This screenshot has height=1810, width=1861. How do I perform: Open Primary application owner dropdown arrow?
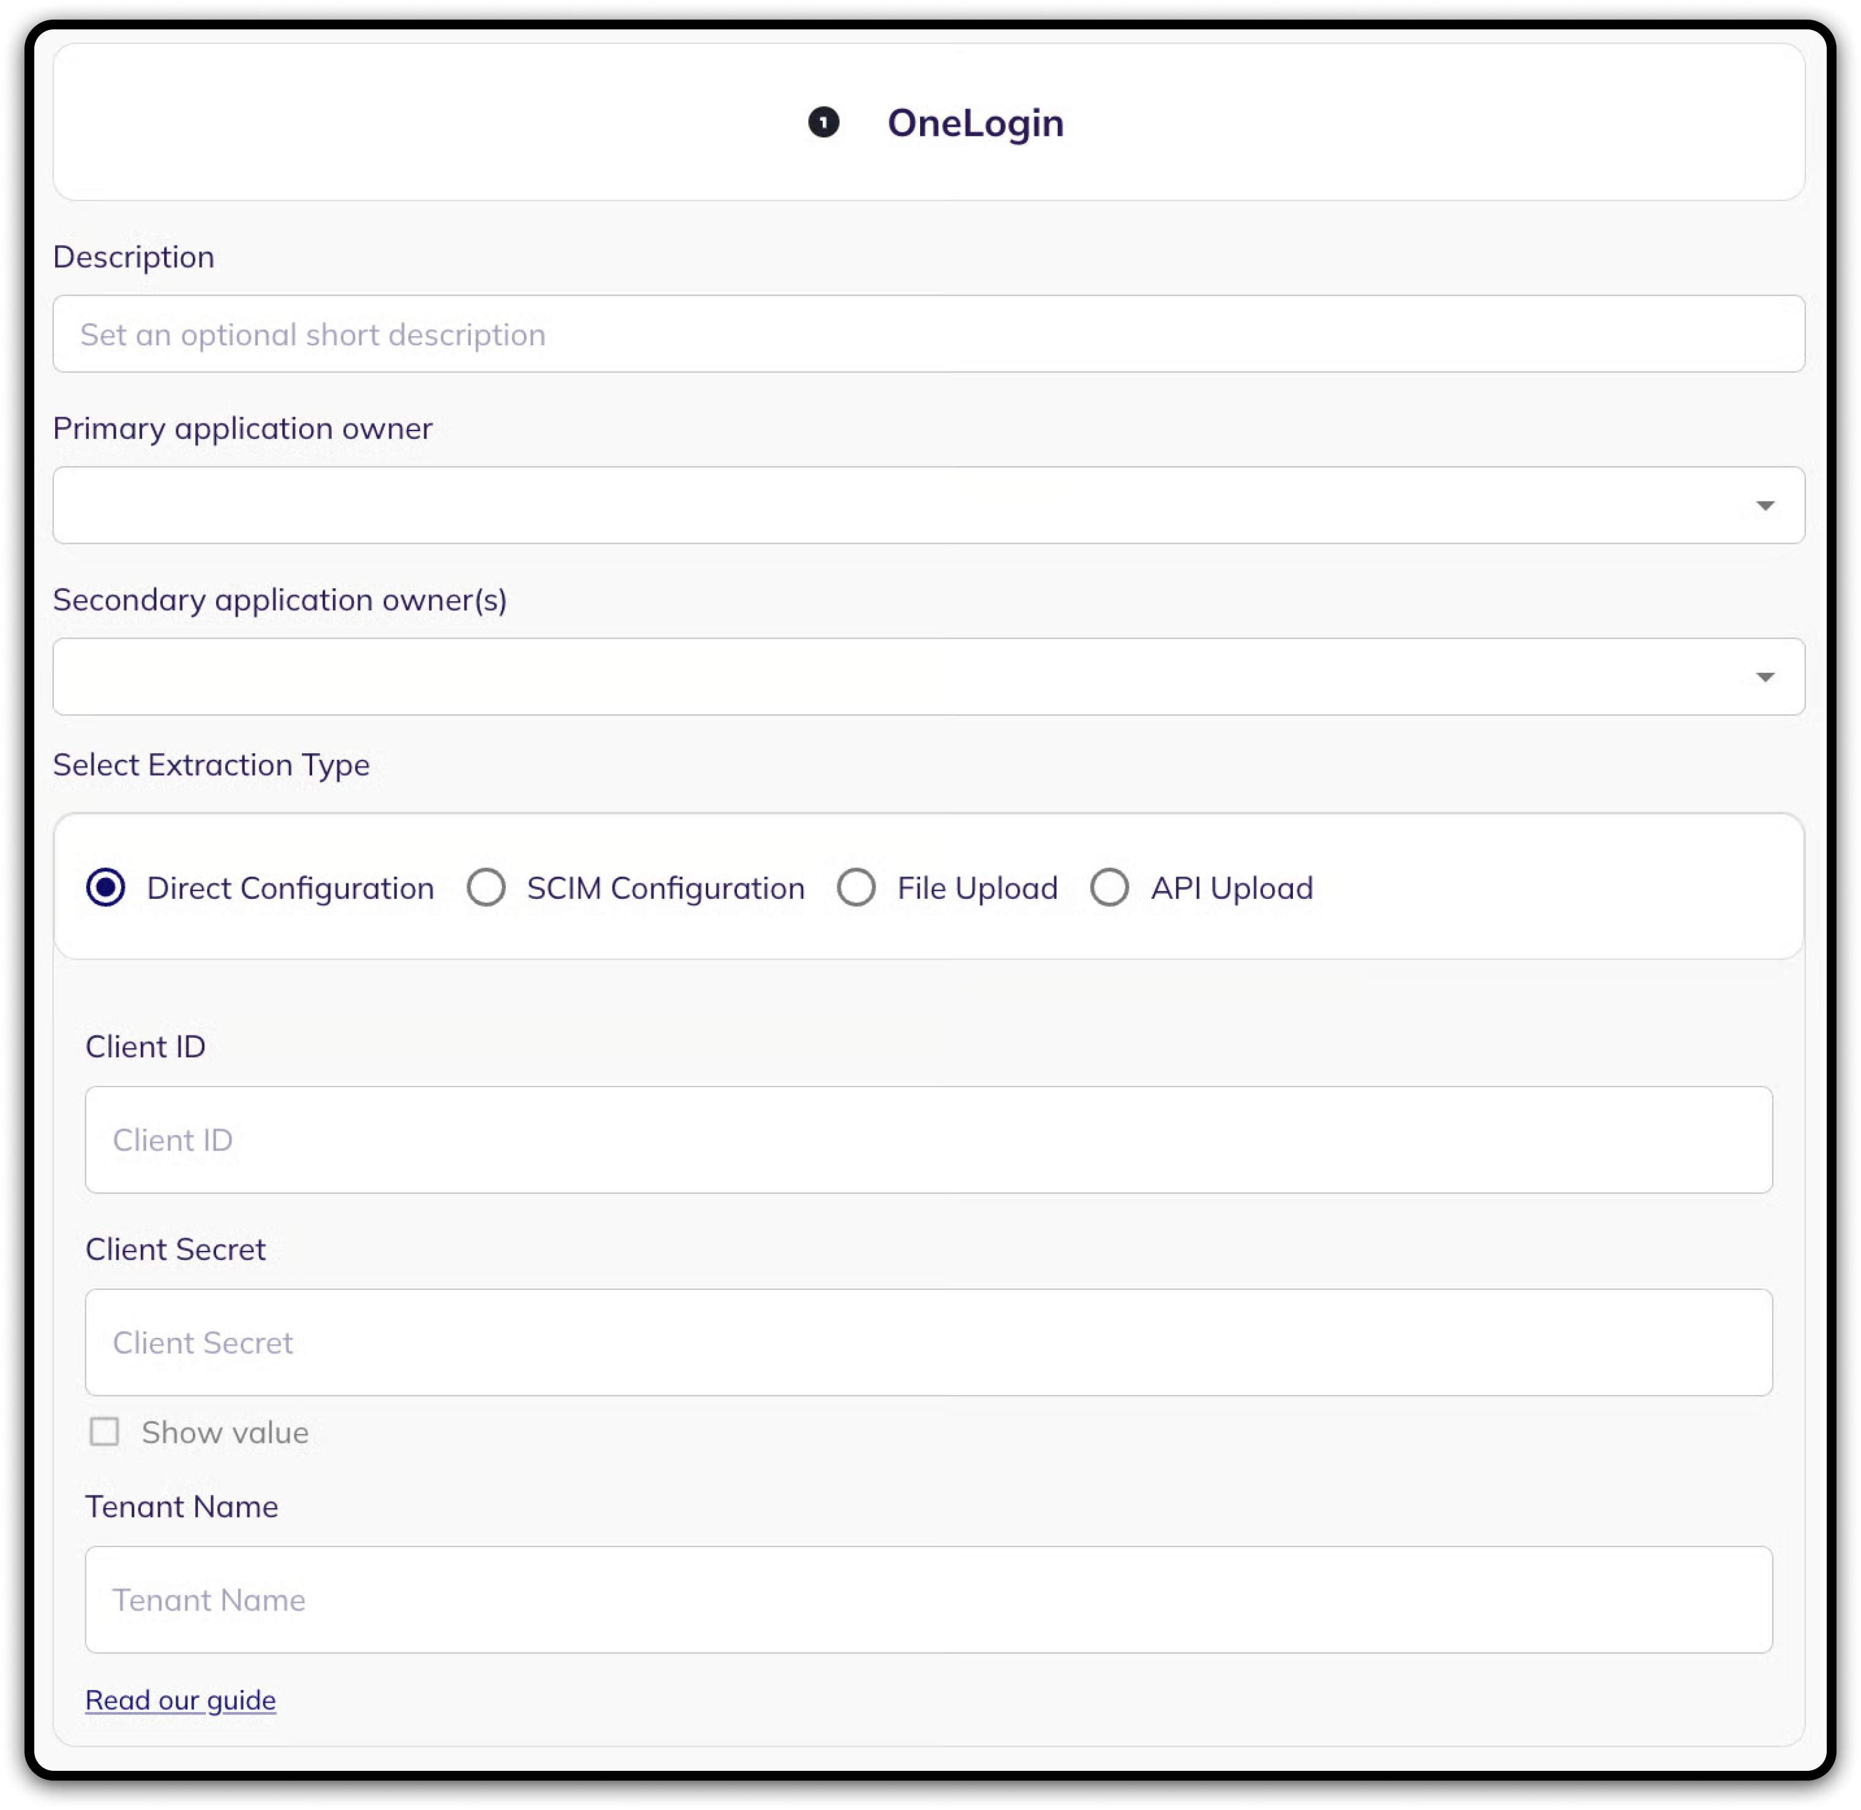click(1765, 506)
